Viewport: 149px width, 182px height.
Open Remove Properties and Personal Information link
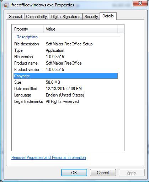click(x=49, y=158)
